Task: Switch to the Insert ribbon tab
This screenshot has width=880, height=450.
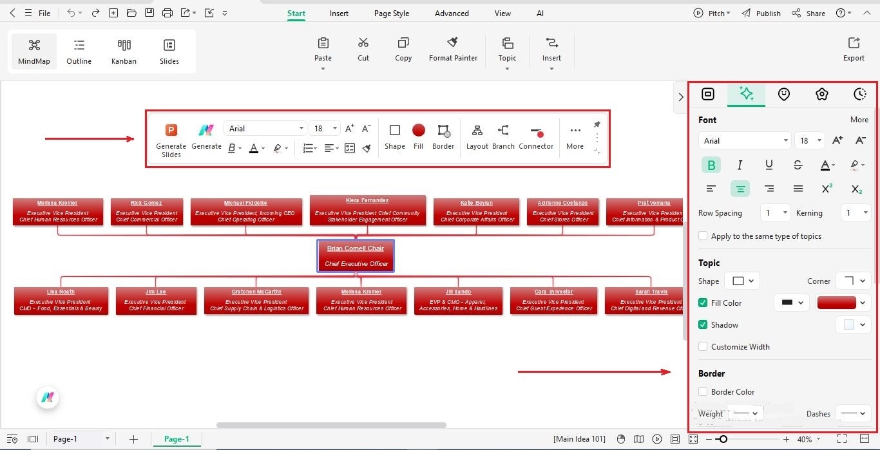Action: point(339,13)
